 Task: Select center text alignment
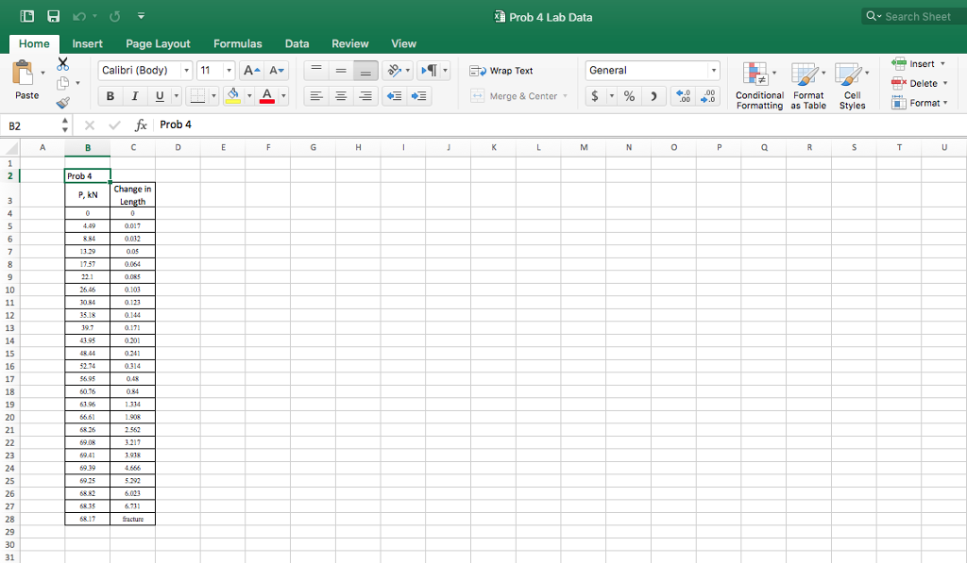click(341, 95)
